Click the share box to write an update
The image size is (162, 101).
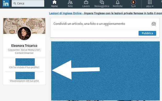(x=89, y=24)
